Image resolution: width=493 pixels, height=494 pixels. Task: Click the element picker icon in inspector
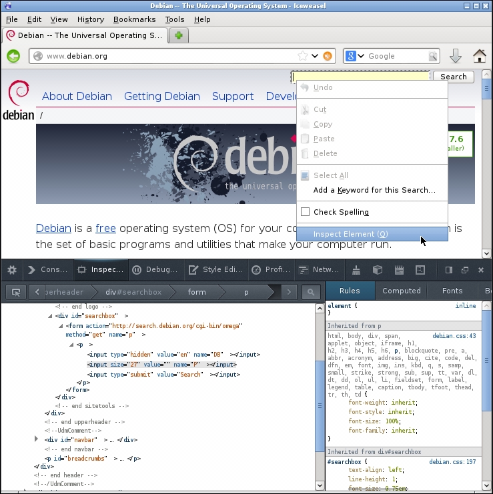click(x=16, y=292)
